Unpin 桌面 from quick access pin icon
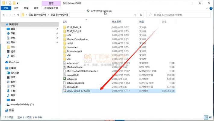 click(x=57, y=29)
